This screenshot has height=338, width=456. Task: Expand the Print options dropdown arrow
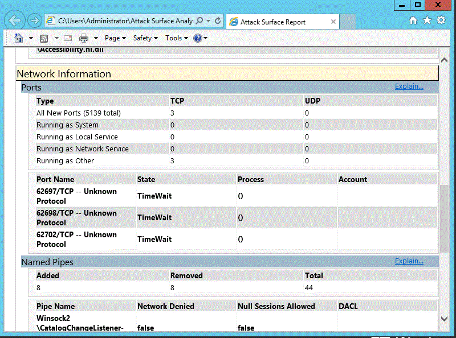coord(96,38)
